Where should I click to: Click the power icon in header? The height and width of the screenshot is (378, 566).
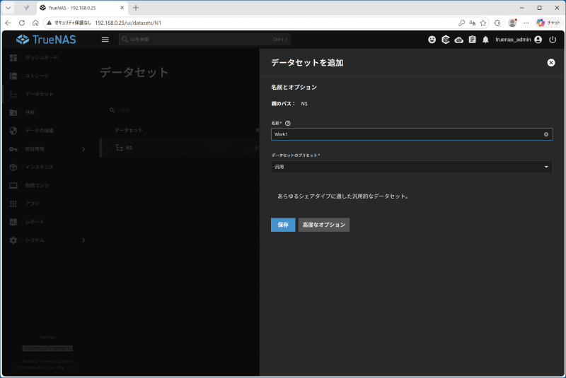coord(553,40)
